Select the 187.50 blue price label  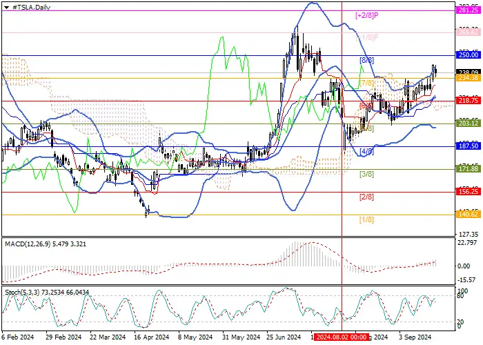pyautogui.click(x=469, y=146)
